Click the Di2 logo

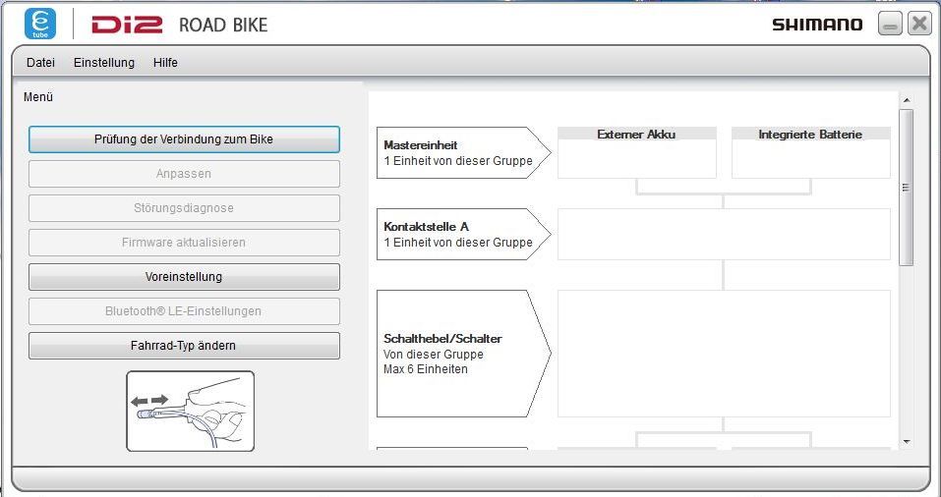127,25
